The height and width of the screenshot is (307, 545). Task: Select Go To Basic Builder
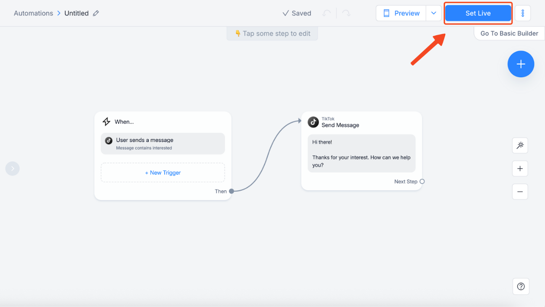[509, 33]
